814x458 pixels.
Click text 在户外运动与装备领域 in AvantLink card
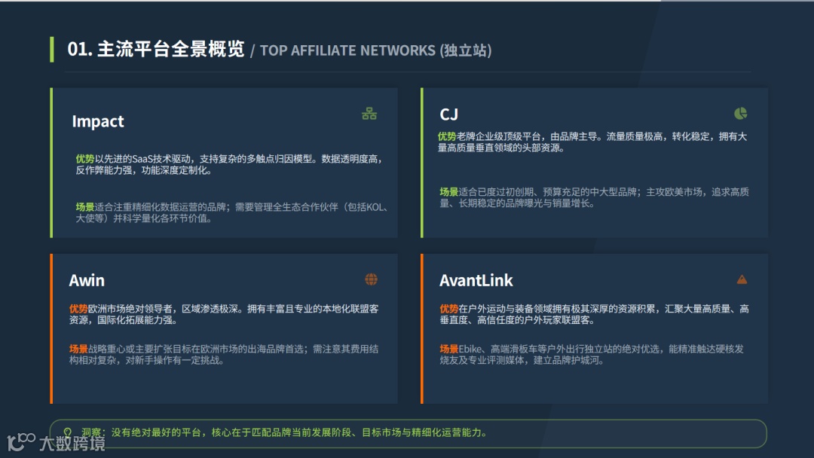click(505, 309)
